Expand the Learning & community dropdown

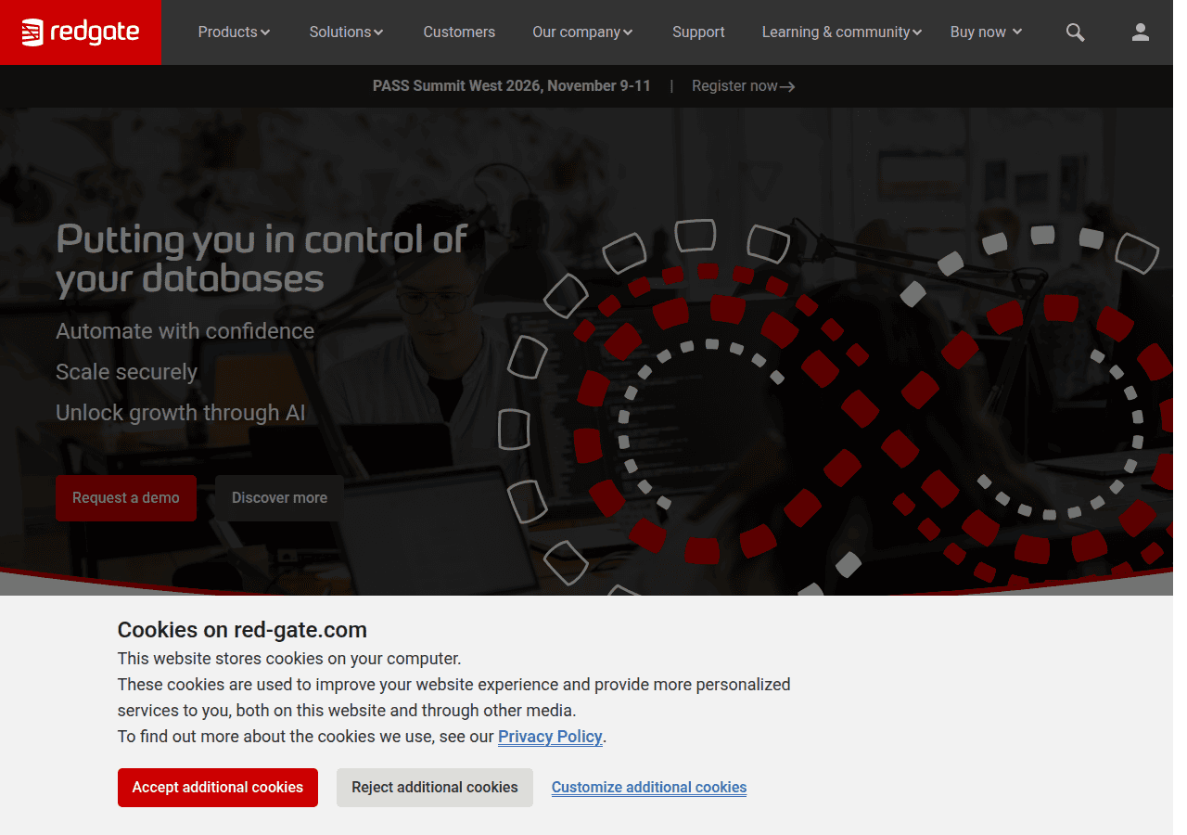(842, 32)
